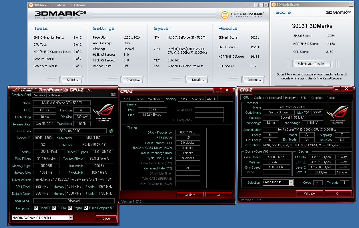Viewport: 359px width, 228px height.
Task: Toggle the OpenCL checkbox
Action: tap(36, 208)
